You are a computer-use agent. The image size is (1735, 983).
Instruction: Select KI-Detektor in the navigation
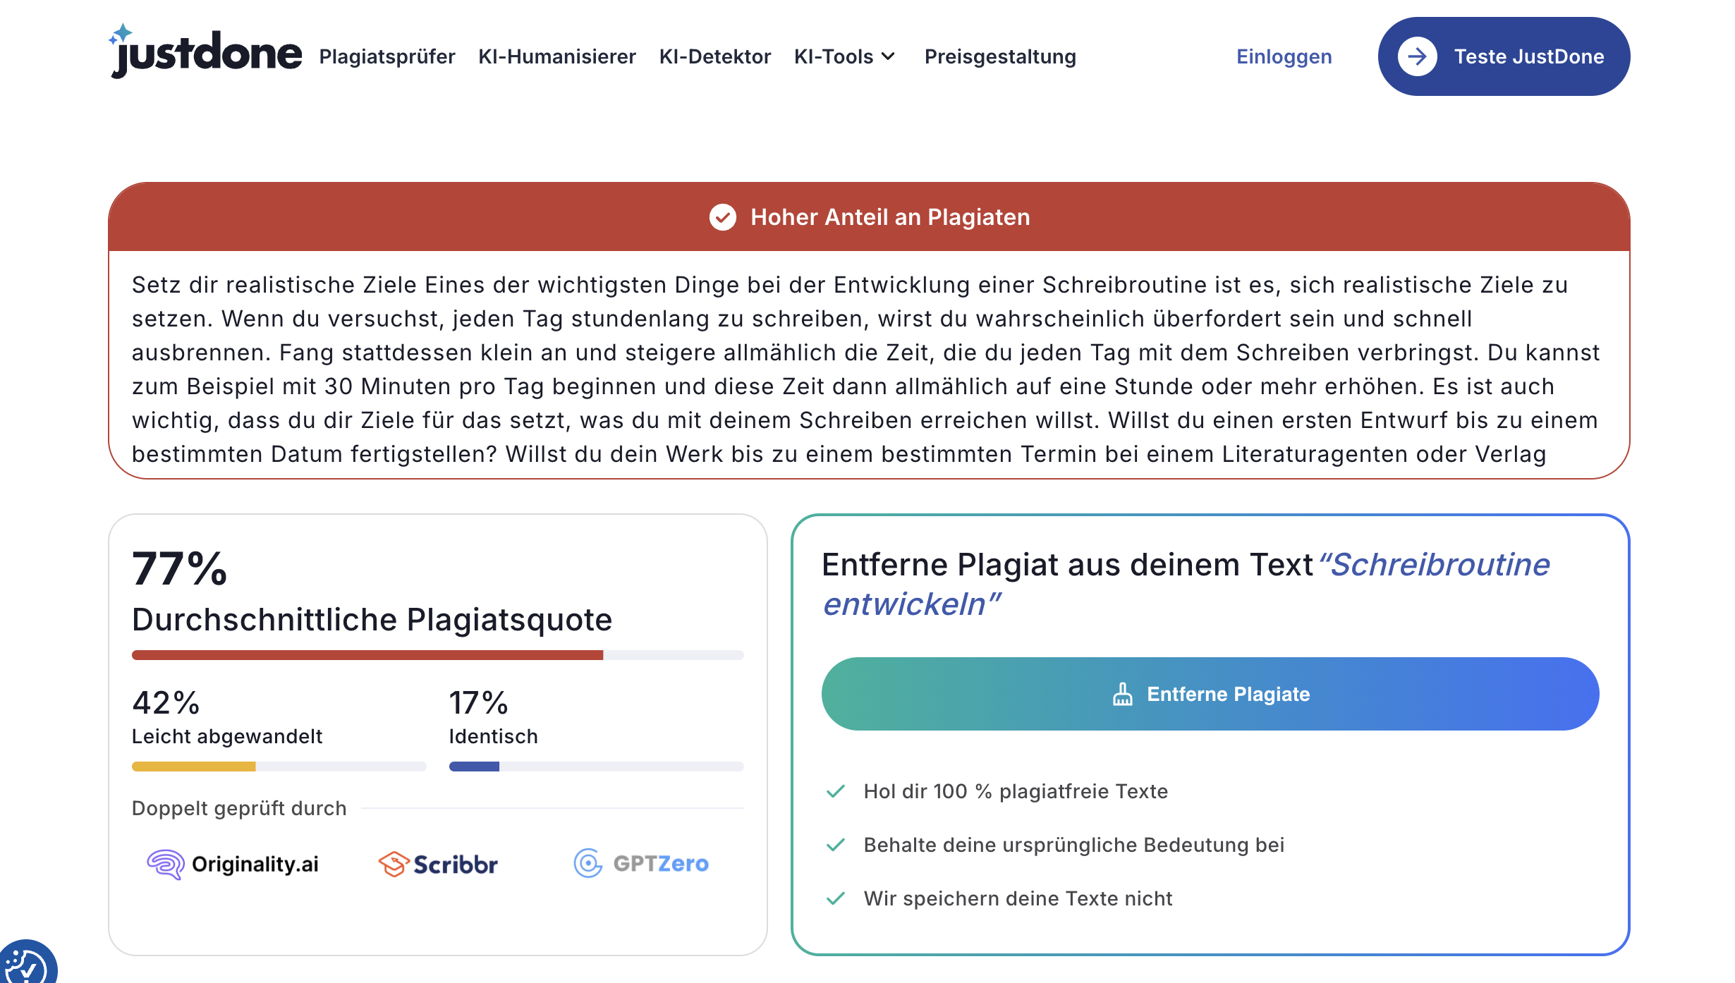point(715,56)
